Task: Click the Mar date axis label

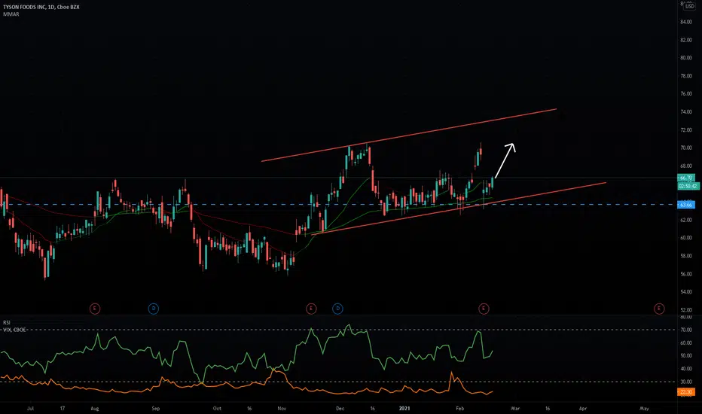Action: pyautogui.click(x=515, y=408)
